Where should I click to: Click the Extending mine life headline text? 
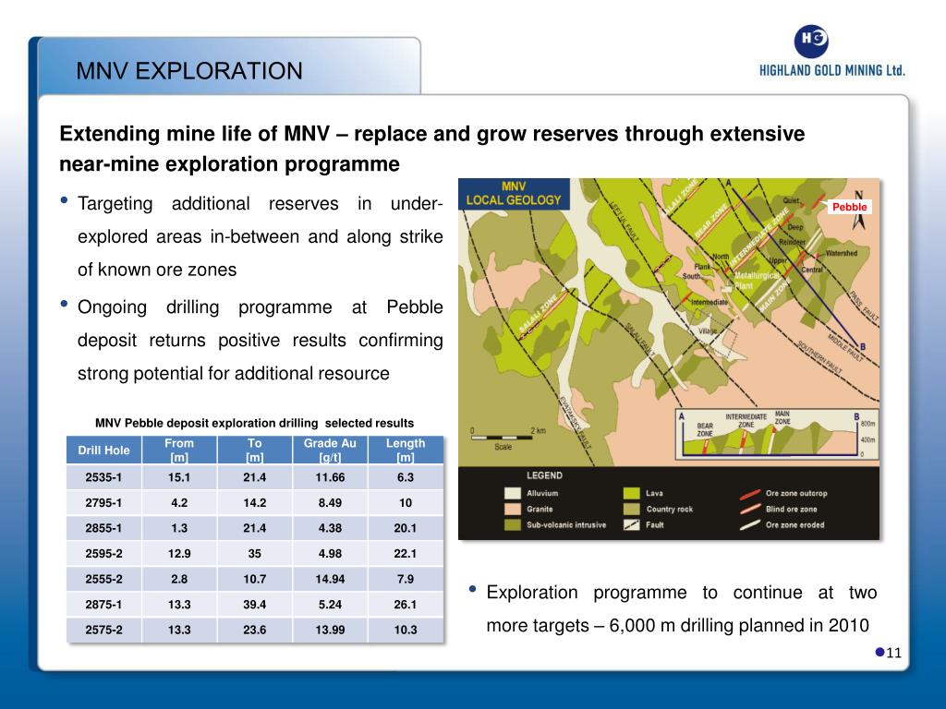432,149
